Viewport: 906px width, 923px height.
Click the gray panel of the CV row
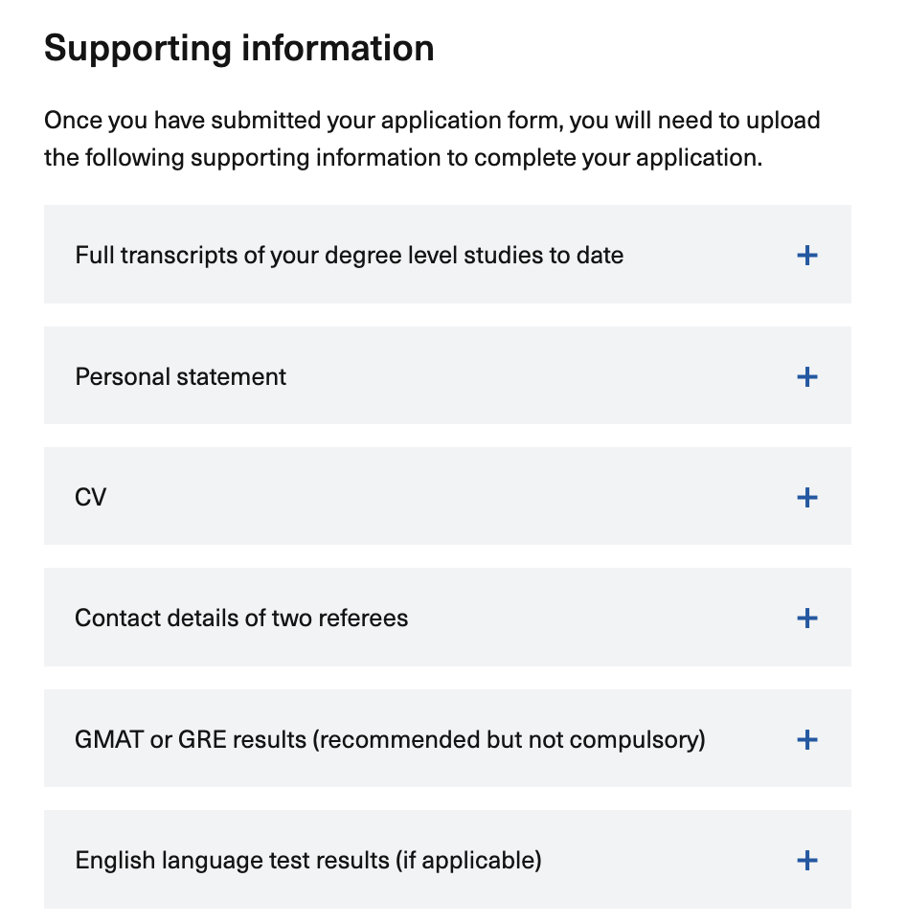(x=441, y=522)
